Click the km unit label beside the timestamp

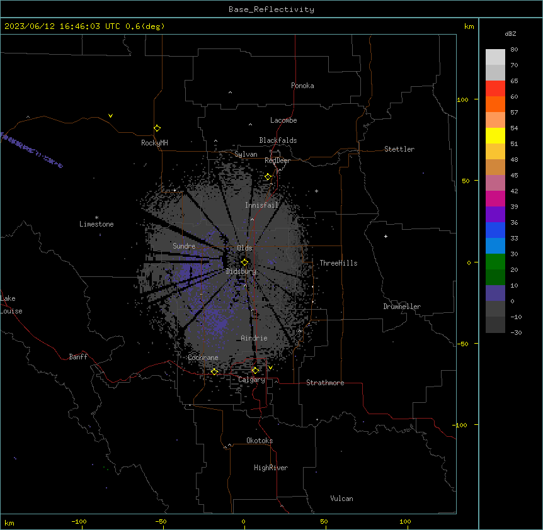click(x=469, y=26)
